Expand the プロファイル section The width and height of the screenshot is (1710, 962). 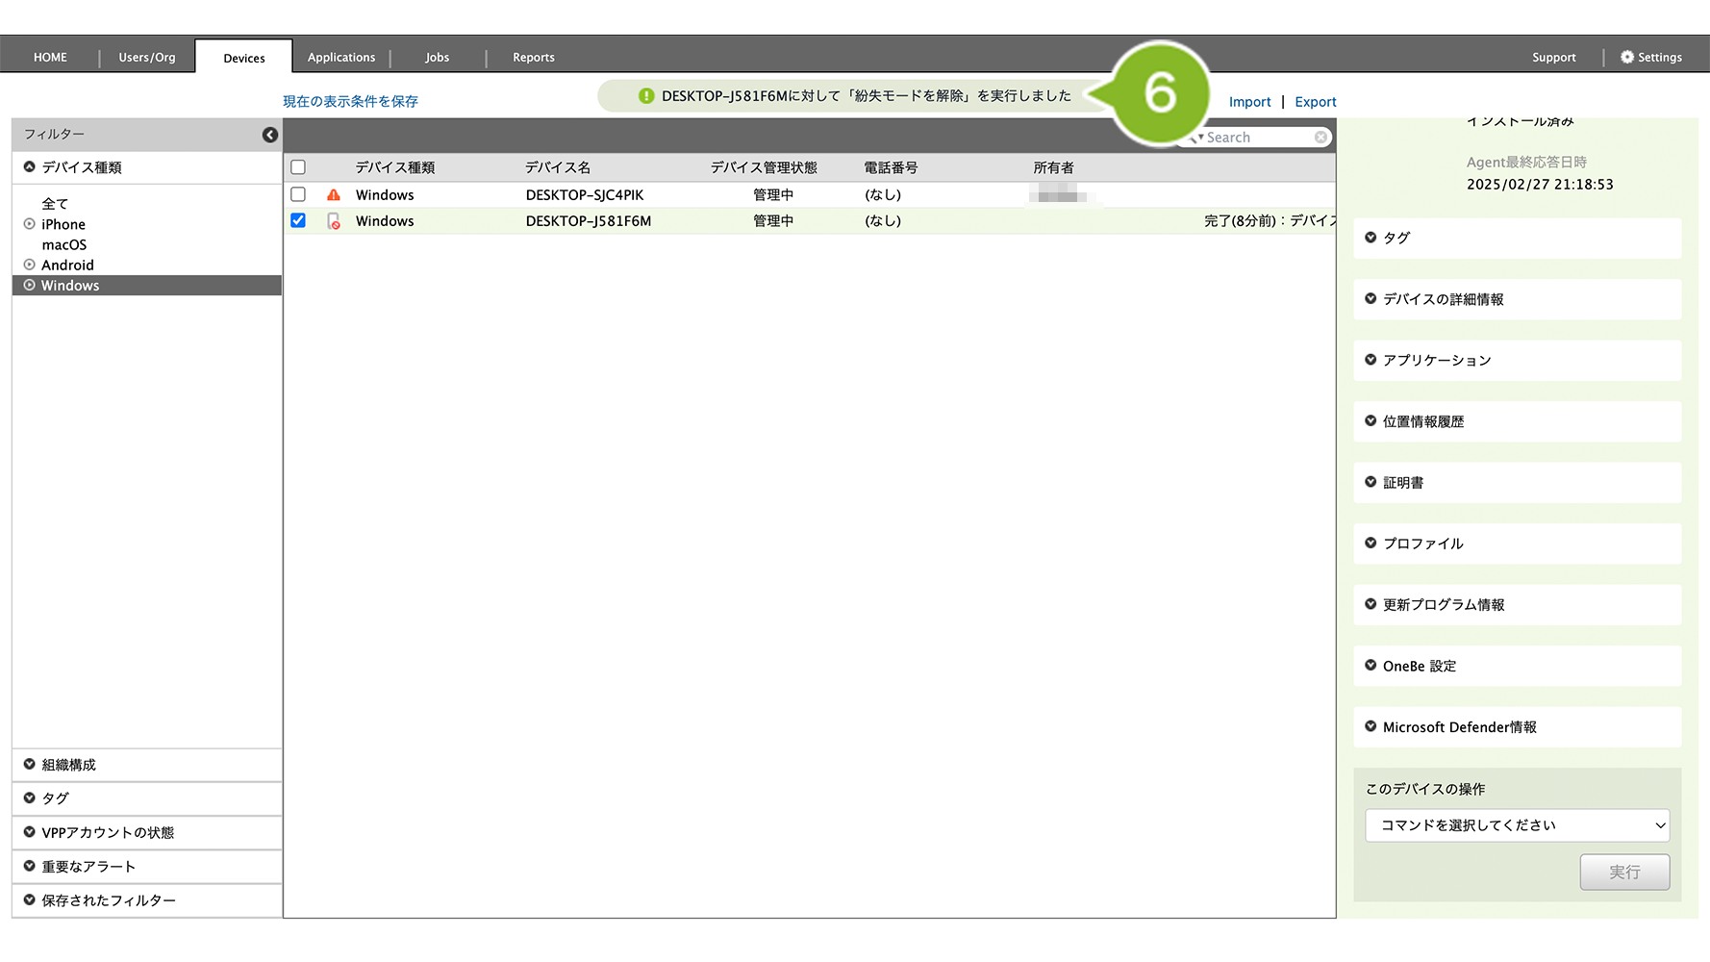click(x=1517, y=544)
